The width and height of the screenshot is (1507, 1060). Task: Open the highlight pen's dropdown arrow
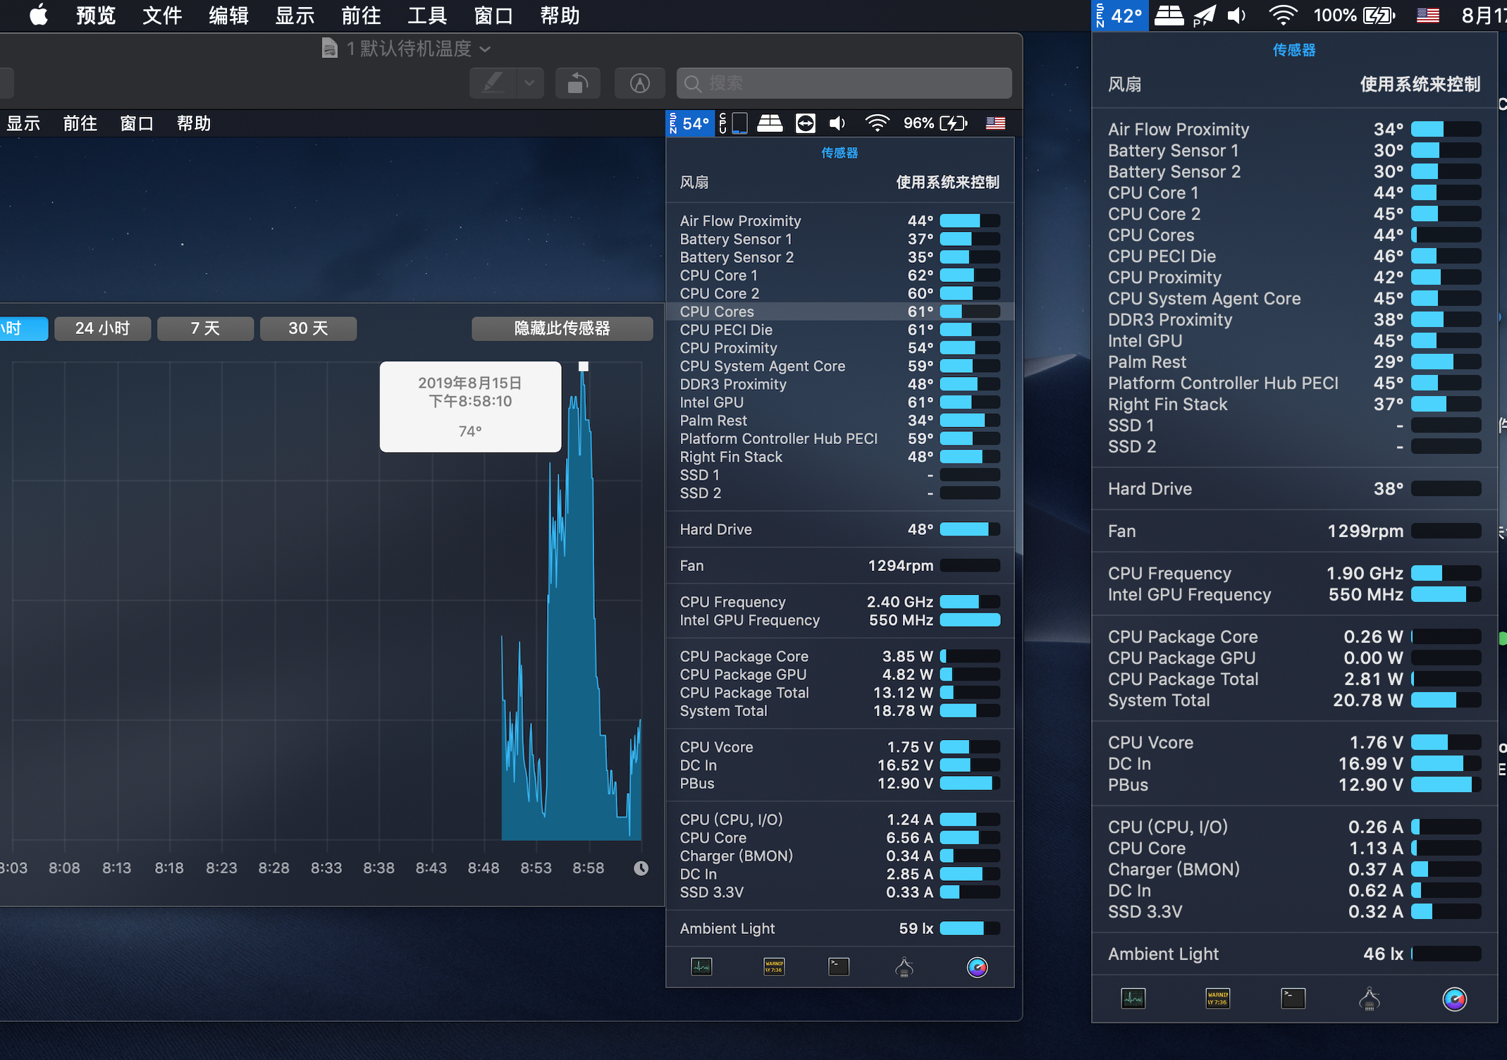tap(529, 84)
